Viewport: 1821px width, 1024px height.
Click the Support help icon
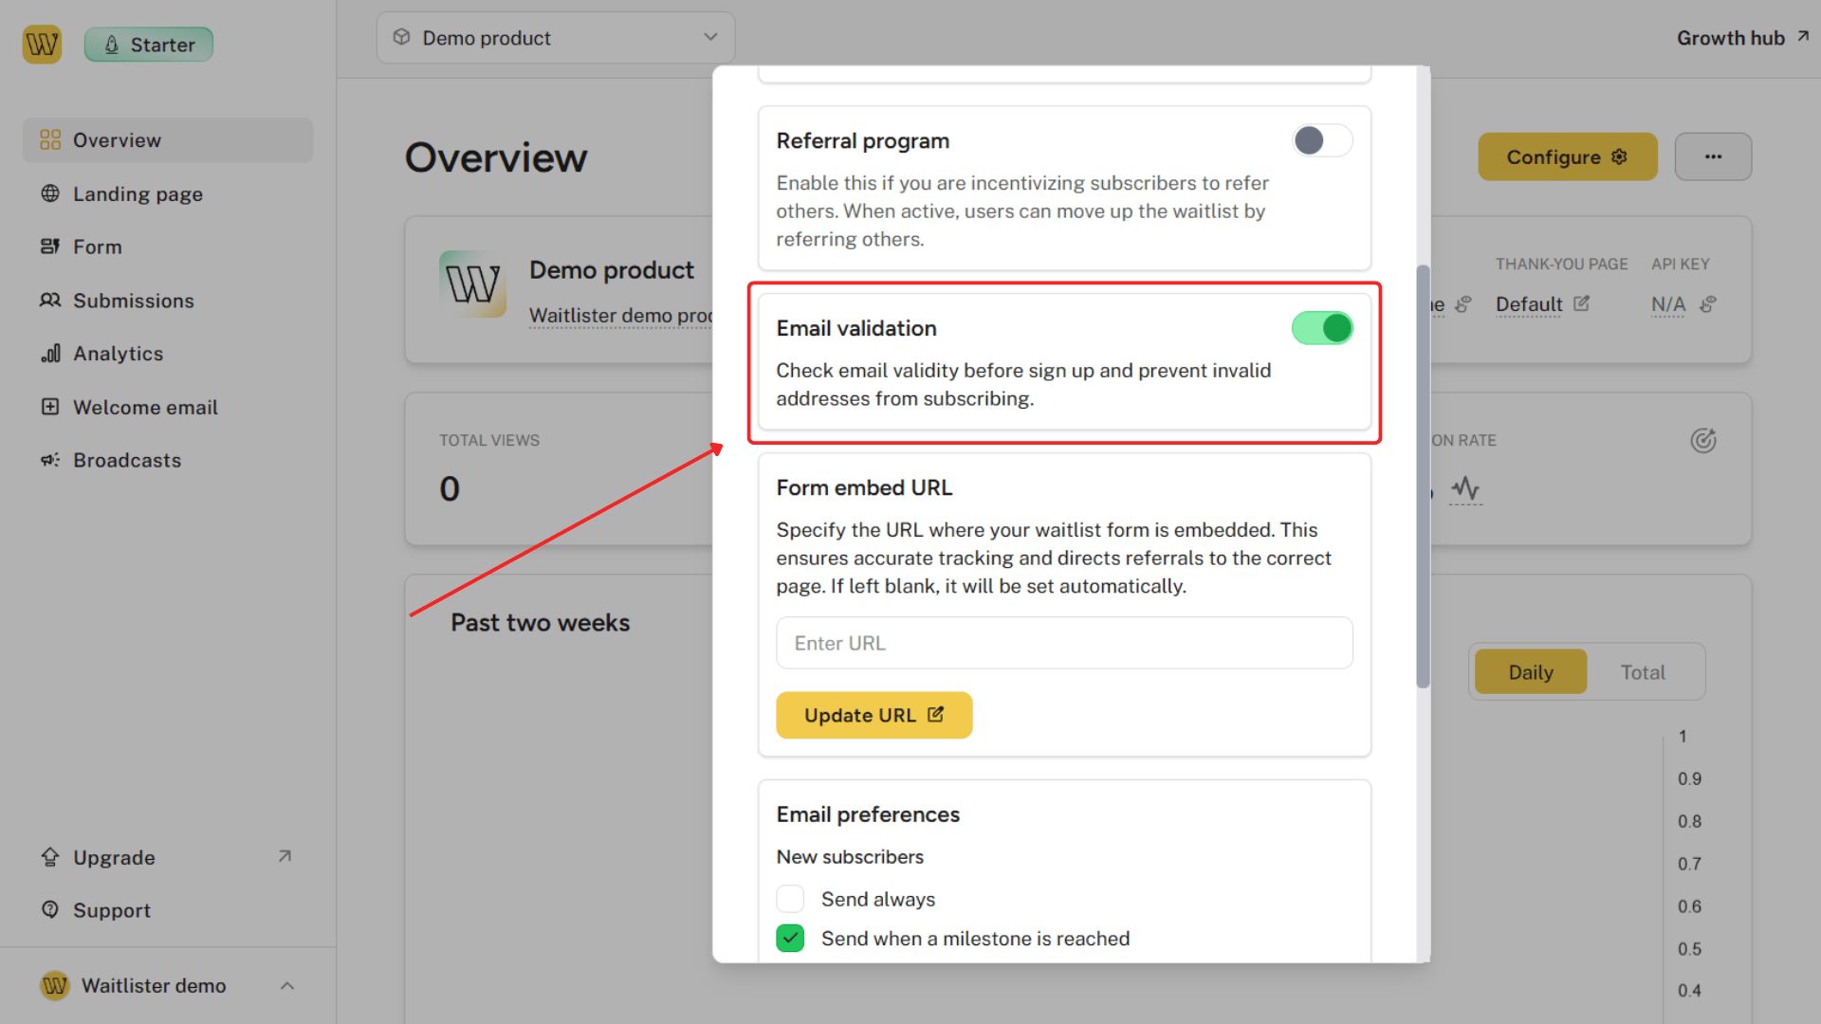(x=50, y=910)
